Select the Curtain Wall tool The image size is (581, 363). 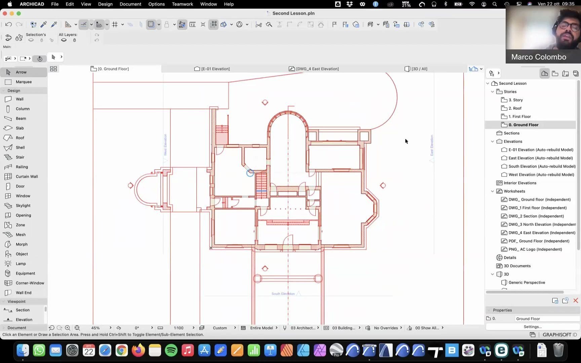point(27,176)
